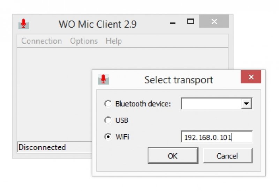Click the Disconnected status bar text
279x191 pixels.
[42, 147]
